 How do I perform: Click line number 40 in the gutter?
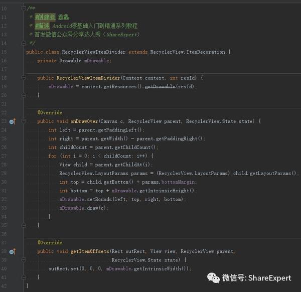[4, 268]
